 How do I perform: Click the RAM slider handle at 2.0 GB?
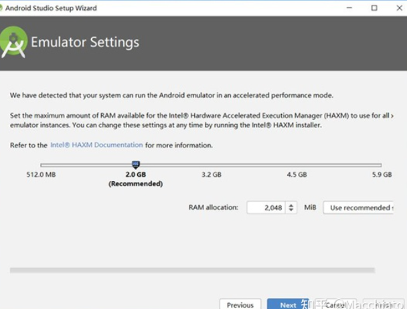pyautogui.click(x=135, y=164)
